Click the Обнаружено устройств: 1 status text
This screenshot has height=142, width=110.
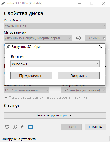pos(20,139)
